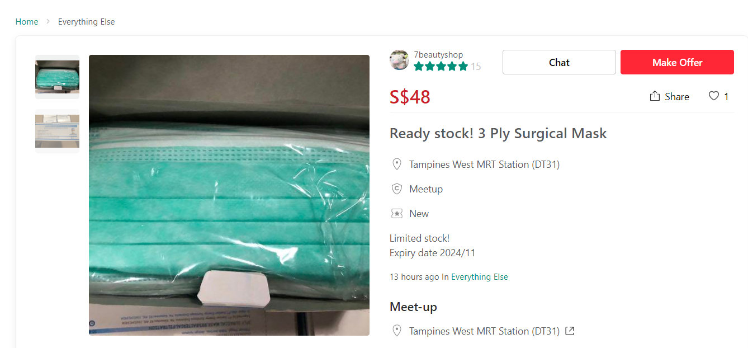Click the location pin beside Tampines West MRT
The image size is (748, 348).
tap(397, 164)
